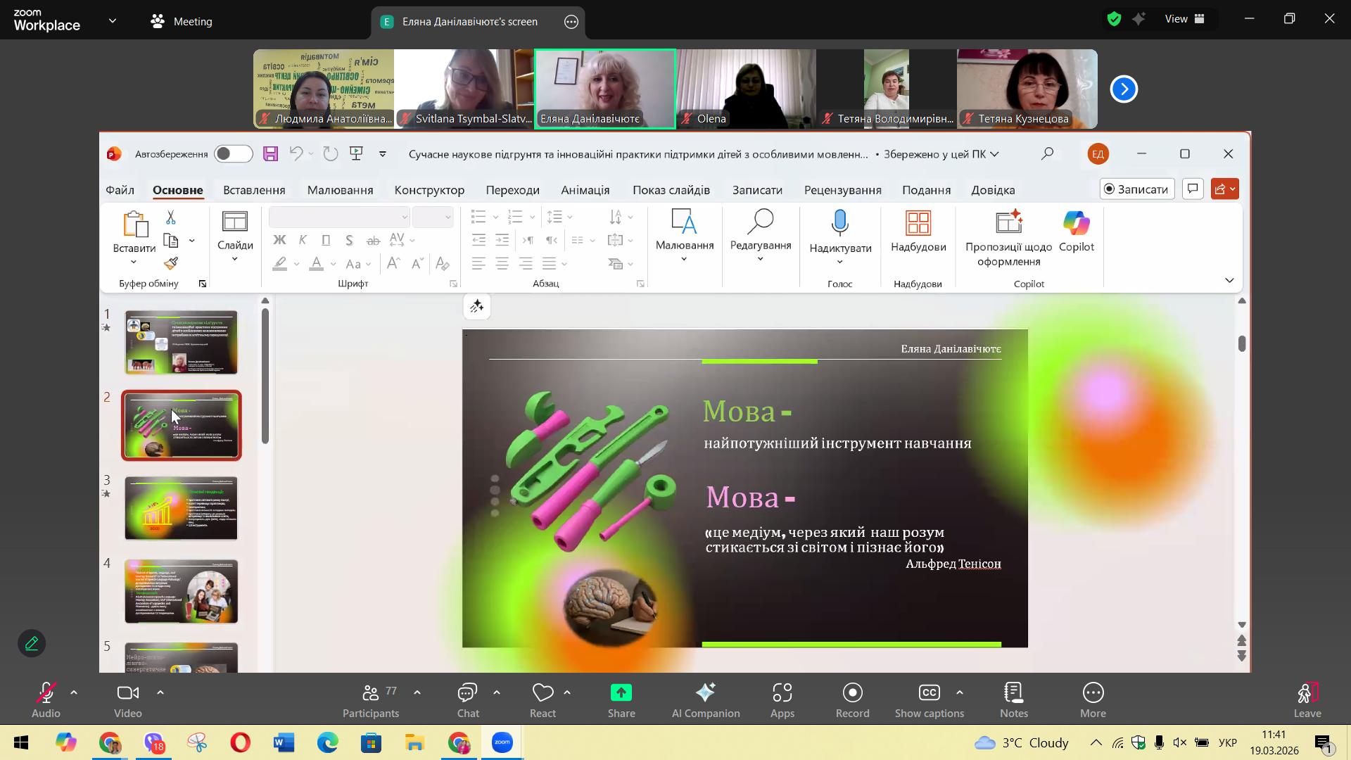1351x760 pixels.
Task: Expand the Zoom View options menu
Action: point(1185,19)
